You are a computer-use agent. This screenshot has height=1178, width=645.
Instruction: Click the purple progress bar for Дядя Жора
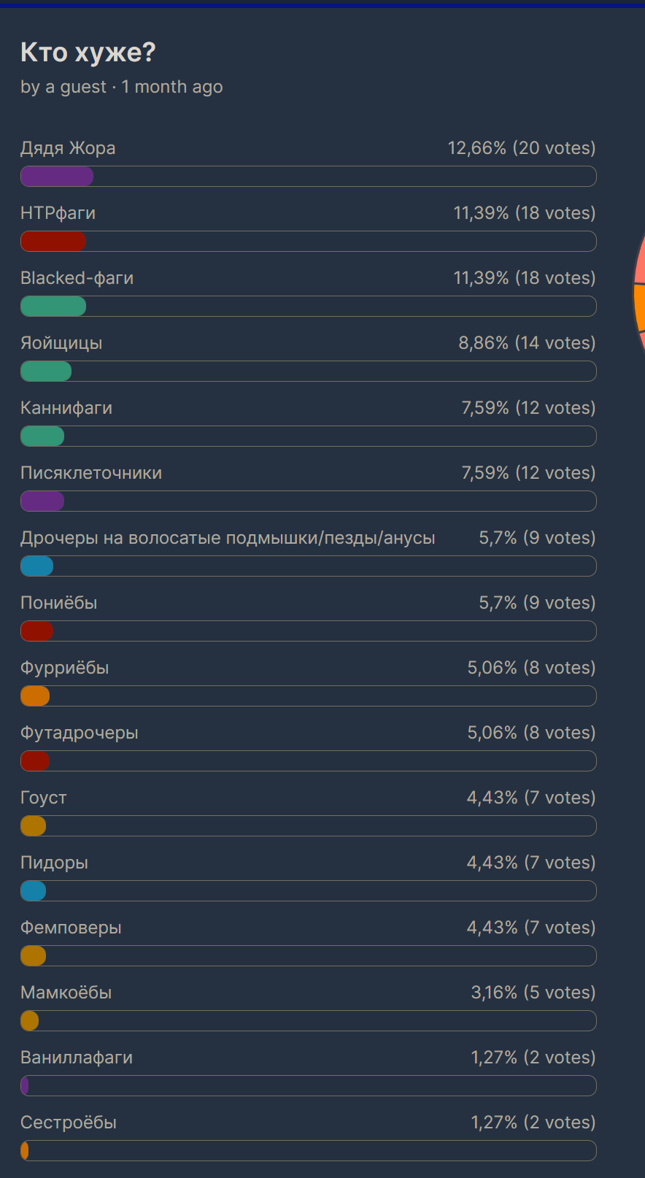point(57,177)
